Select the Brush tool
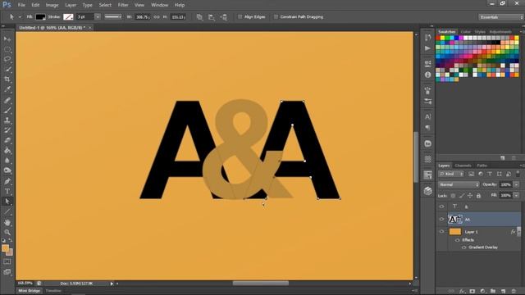 pyautogui.click(x=7, y=110)
